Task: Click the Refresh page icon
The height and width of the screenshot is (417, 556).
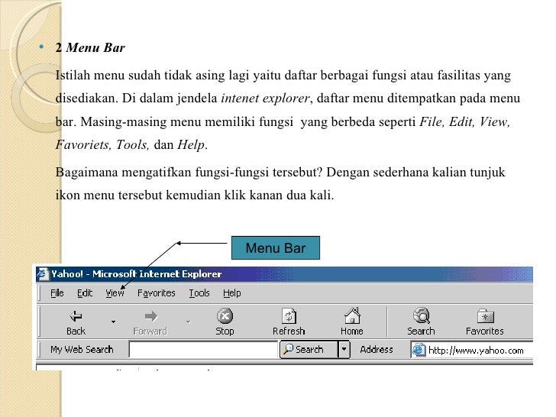Action: (289, 316)
